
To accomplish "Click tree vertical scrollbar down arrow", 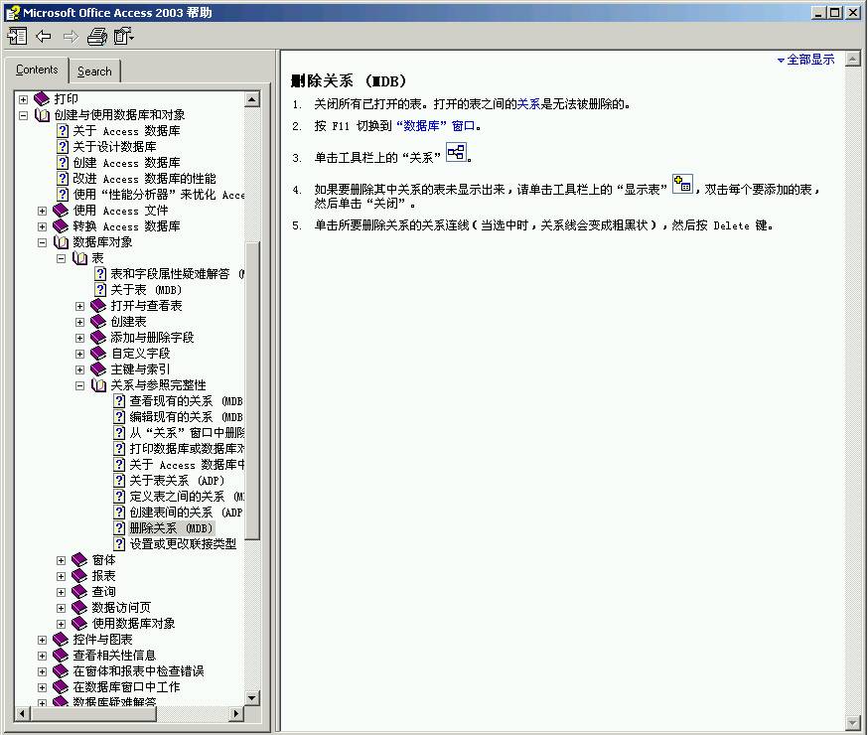I will 252,698.
